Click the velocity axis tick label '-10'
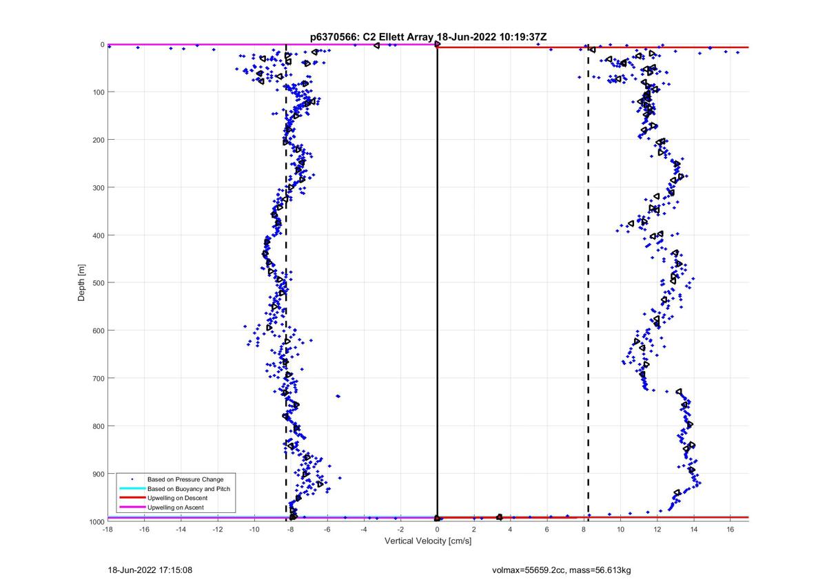The height and width of the screenshot is (586, 827). click(254, 530)
